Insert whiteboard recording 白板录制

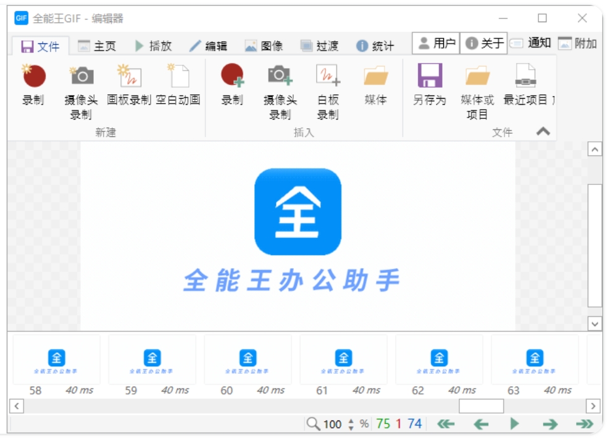coord(328,92)
